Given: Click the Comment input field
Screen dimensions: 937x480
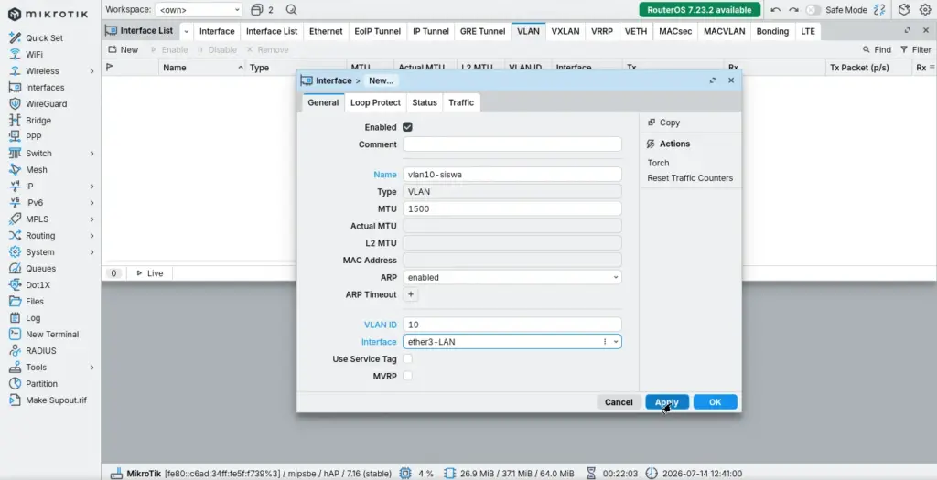Looking at the screenshot, I should 512,144.
